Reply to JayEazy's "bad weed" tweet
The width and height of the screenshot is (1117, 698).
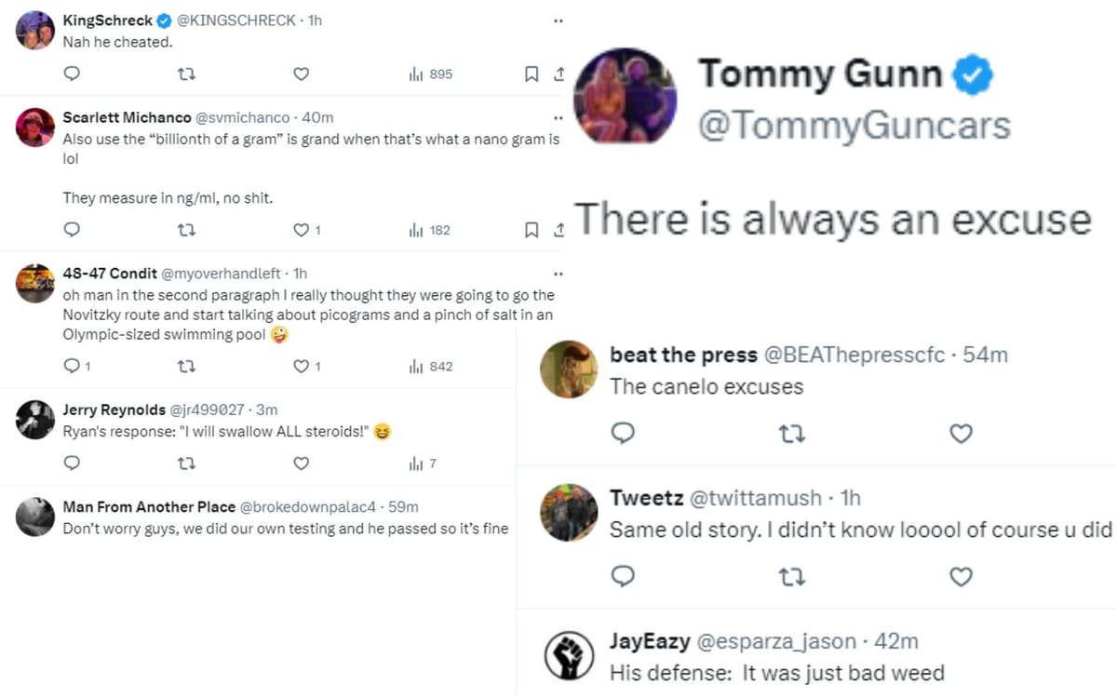(624, 693)
